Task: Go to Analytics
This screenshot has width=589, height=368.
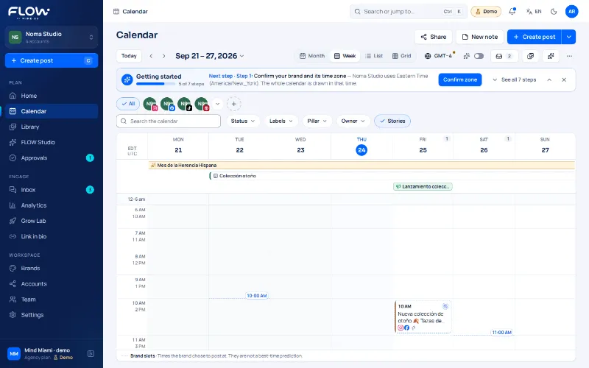Action: pos(52,205)
